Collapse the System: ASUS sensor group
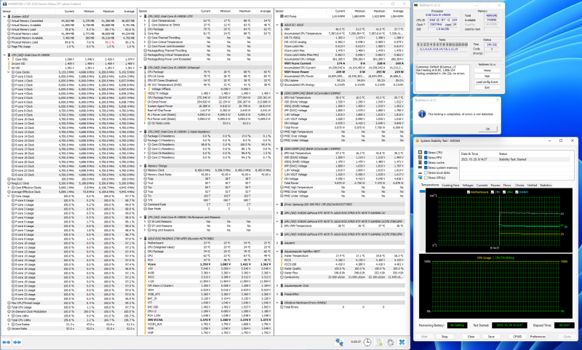This screenshot has height=350, width=582. [x=4, y=17]
